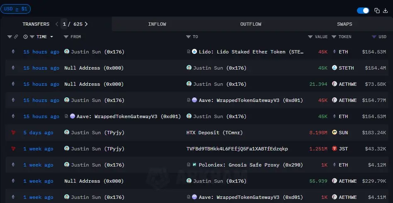
Task: Click the Lido droplet logo
Action: 194,52
